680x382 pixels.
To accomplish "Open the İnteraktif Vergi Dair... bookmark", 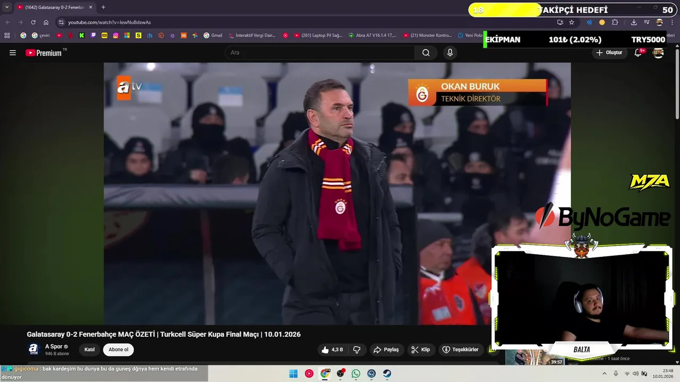I will 252,36.
